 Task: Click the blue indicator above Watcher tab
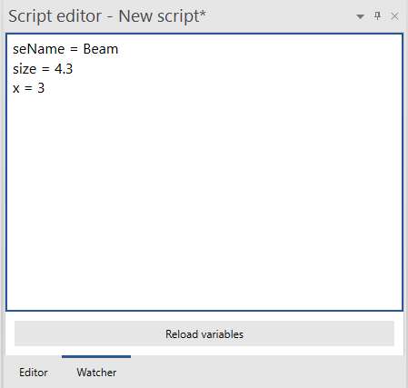(x=96, y=357)
